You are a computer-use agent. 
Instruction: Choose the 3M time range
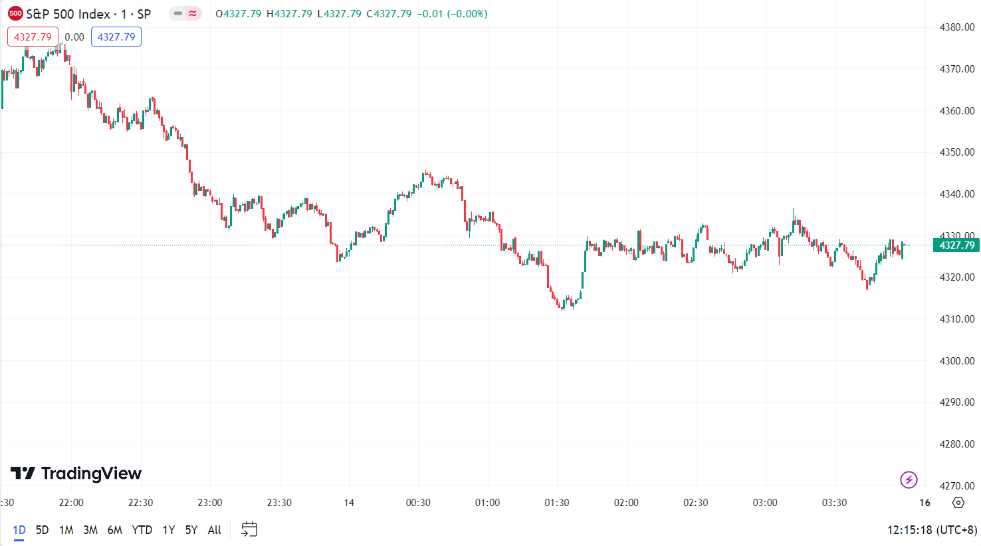click(x=90, y=530)
